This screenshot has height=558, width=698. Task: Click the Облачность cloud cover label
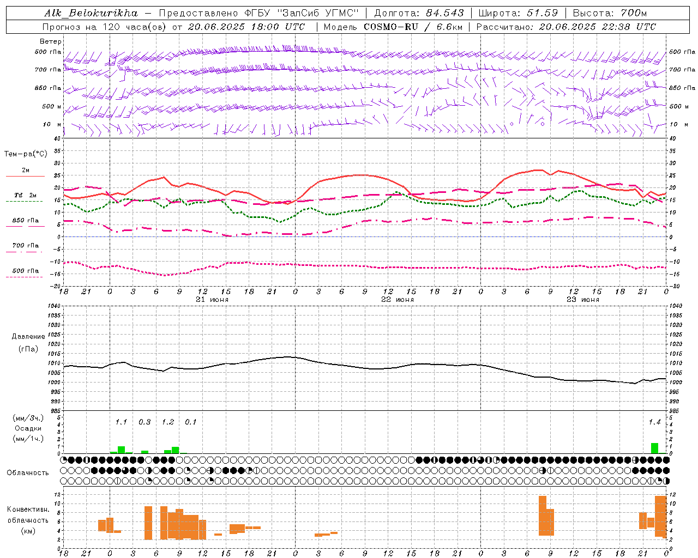tap(28, 473)
